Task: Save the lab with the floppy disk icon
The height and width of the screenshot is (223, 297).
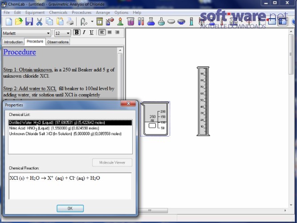Action: click(x=29, y=21)
